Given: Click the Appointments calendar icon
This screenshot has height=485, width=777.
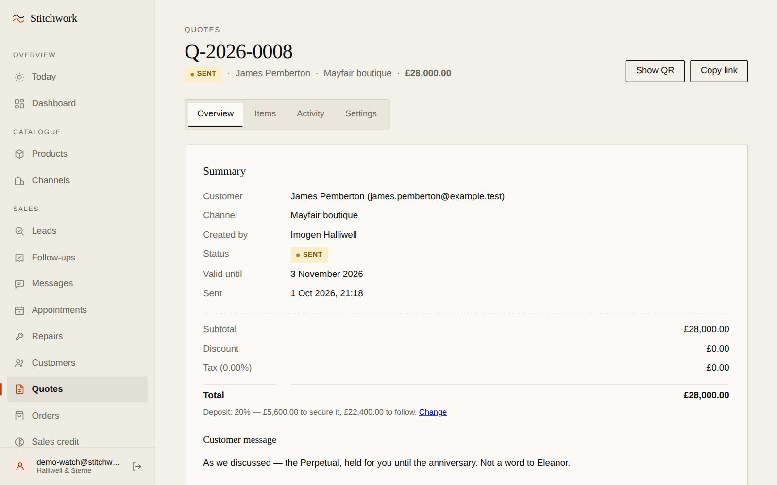Looking at the screenshot, I should pos(19,310).
